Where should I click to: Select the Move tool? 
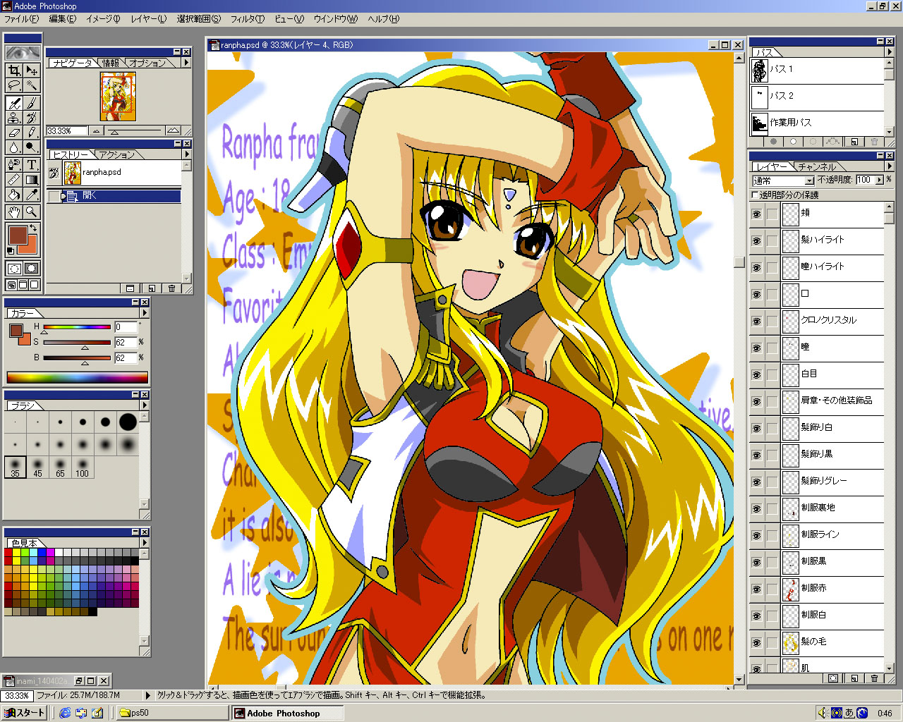tap(32, 70)
